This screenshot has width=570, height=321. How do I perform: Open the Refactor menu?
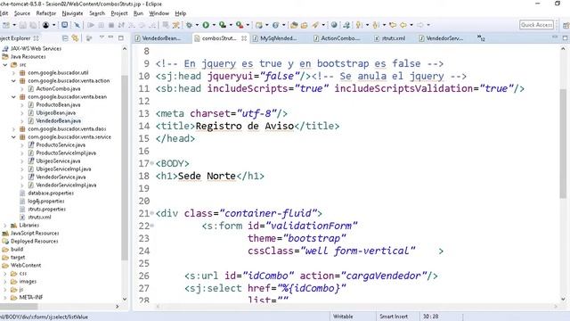point(45,13)
